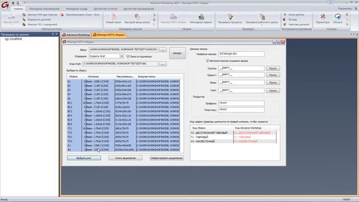Switch to Менеджер производства ribbon tab
Screen dimensions: 359x202
pos(44,9)
